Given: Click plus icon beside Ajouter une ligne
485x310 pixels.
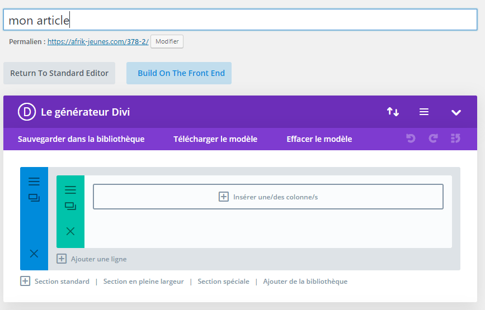Looking at the screenshot, I should [62, 259].
